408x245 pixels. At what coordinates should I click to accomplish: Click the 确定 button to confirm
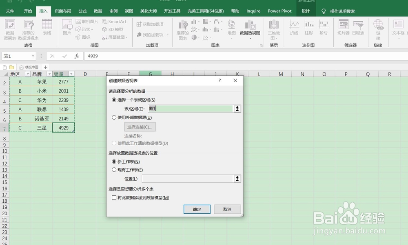point(197,209)
